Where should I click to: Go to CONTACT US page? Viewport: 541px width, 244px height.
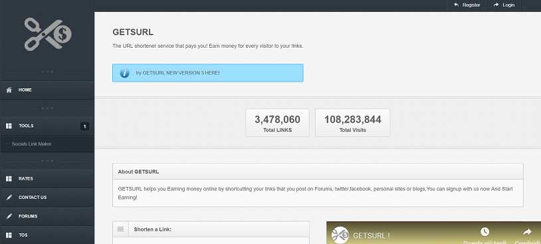pyautogui.click(x=47, y=198)
